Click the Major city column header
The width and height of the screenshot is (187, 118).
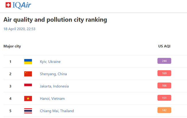pyautogui.click(x=12, y=46)
